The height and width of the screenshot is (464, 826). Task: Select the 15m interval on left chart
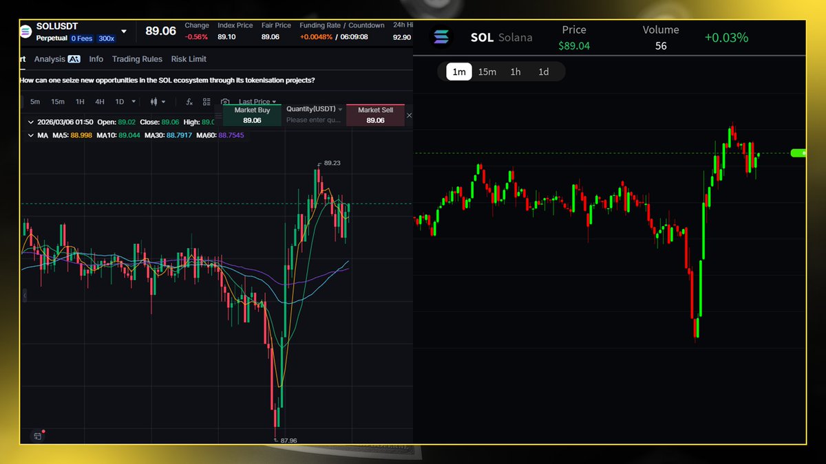tap(58, 102)
